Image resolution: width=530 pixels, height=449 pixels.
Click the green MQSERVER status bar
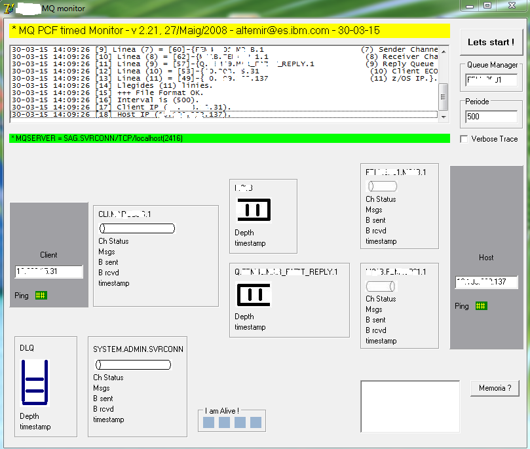tap(229, 138)
